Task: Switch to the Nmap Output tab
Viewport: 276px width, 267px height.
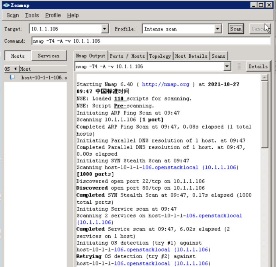Action: [x=91, y=56]
